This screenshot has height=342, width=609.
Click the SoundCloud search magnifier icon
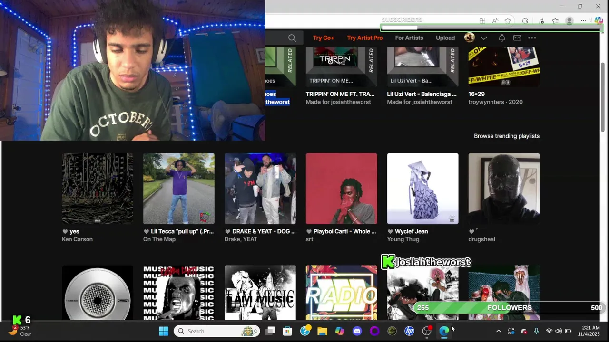click(x=292, y=38)
